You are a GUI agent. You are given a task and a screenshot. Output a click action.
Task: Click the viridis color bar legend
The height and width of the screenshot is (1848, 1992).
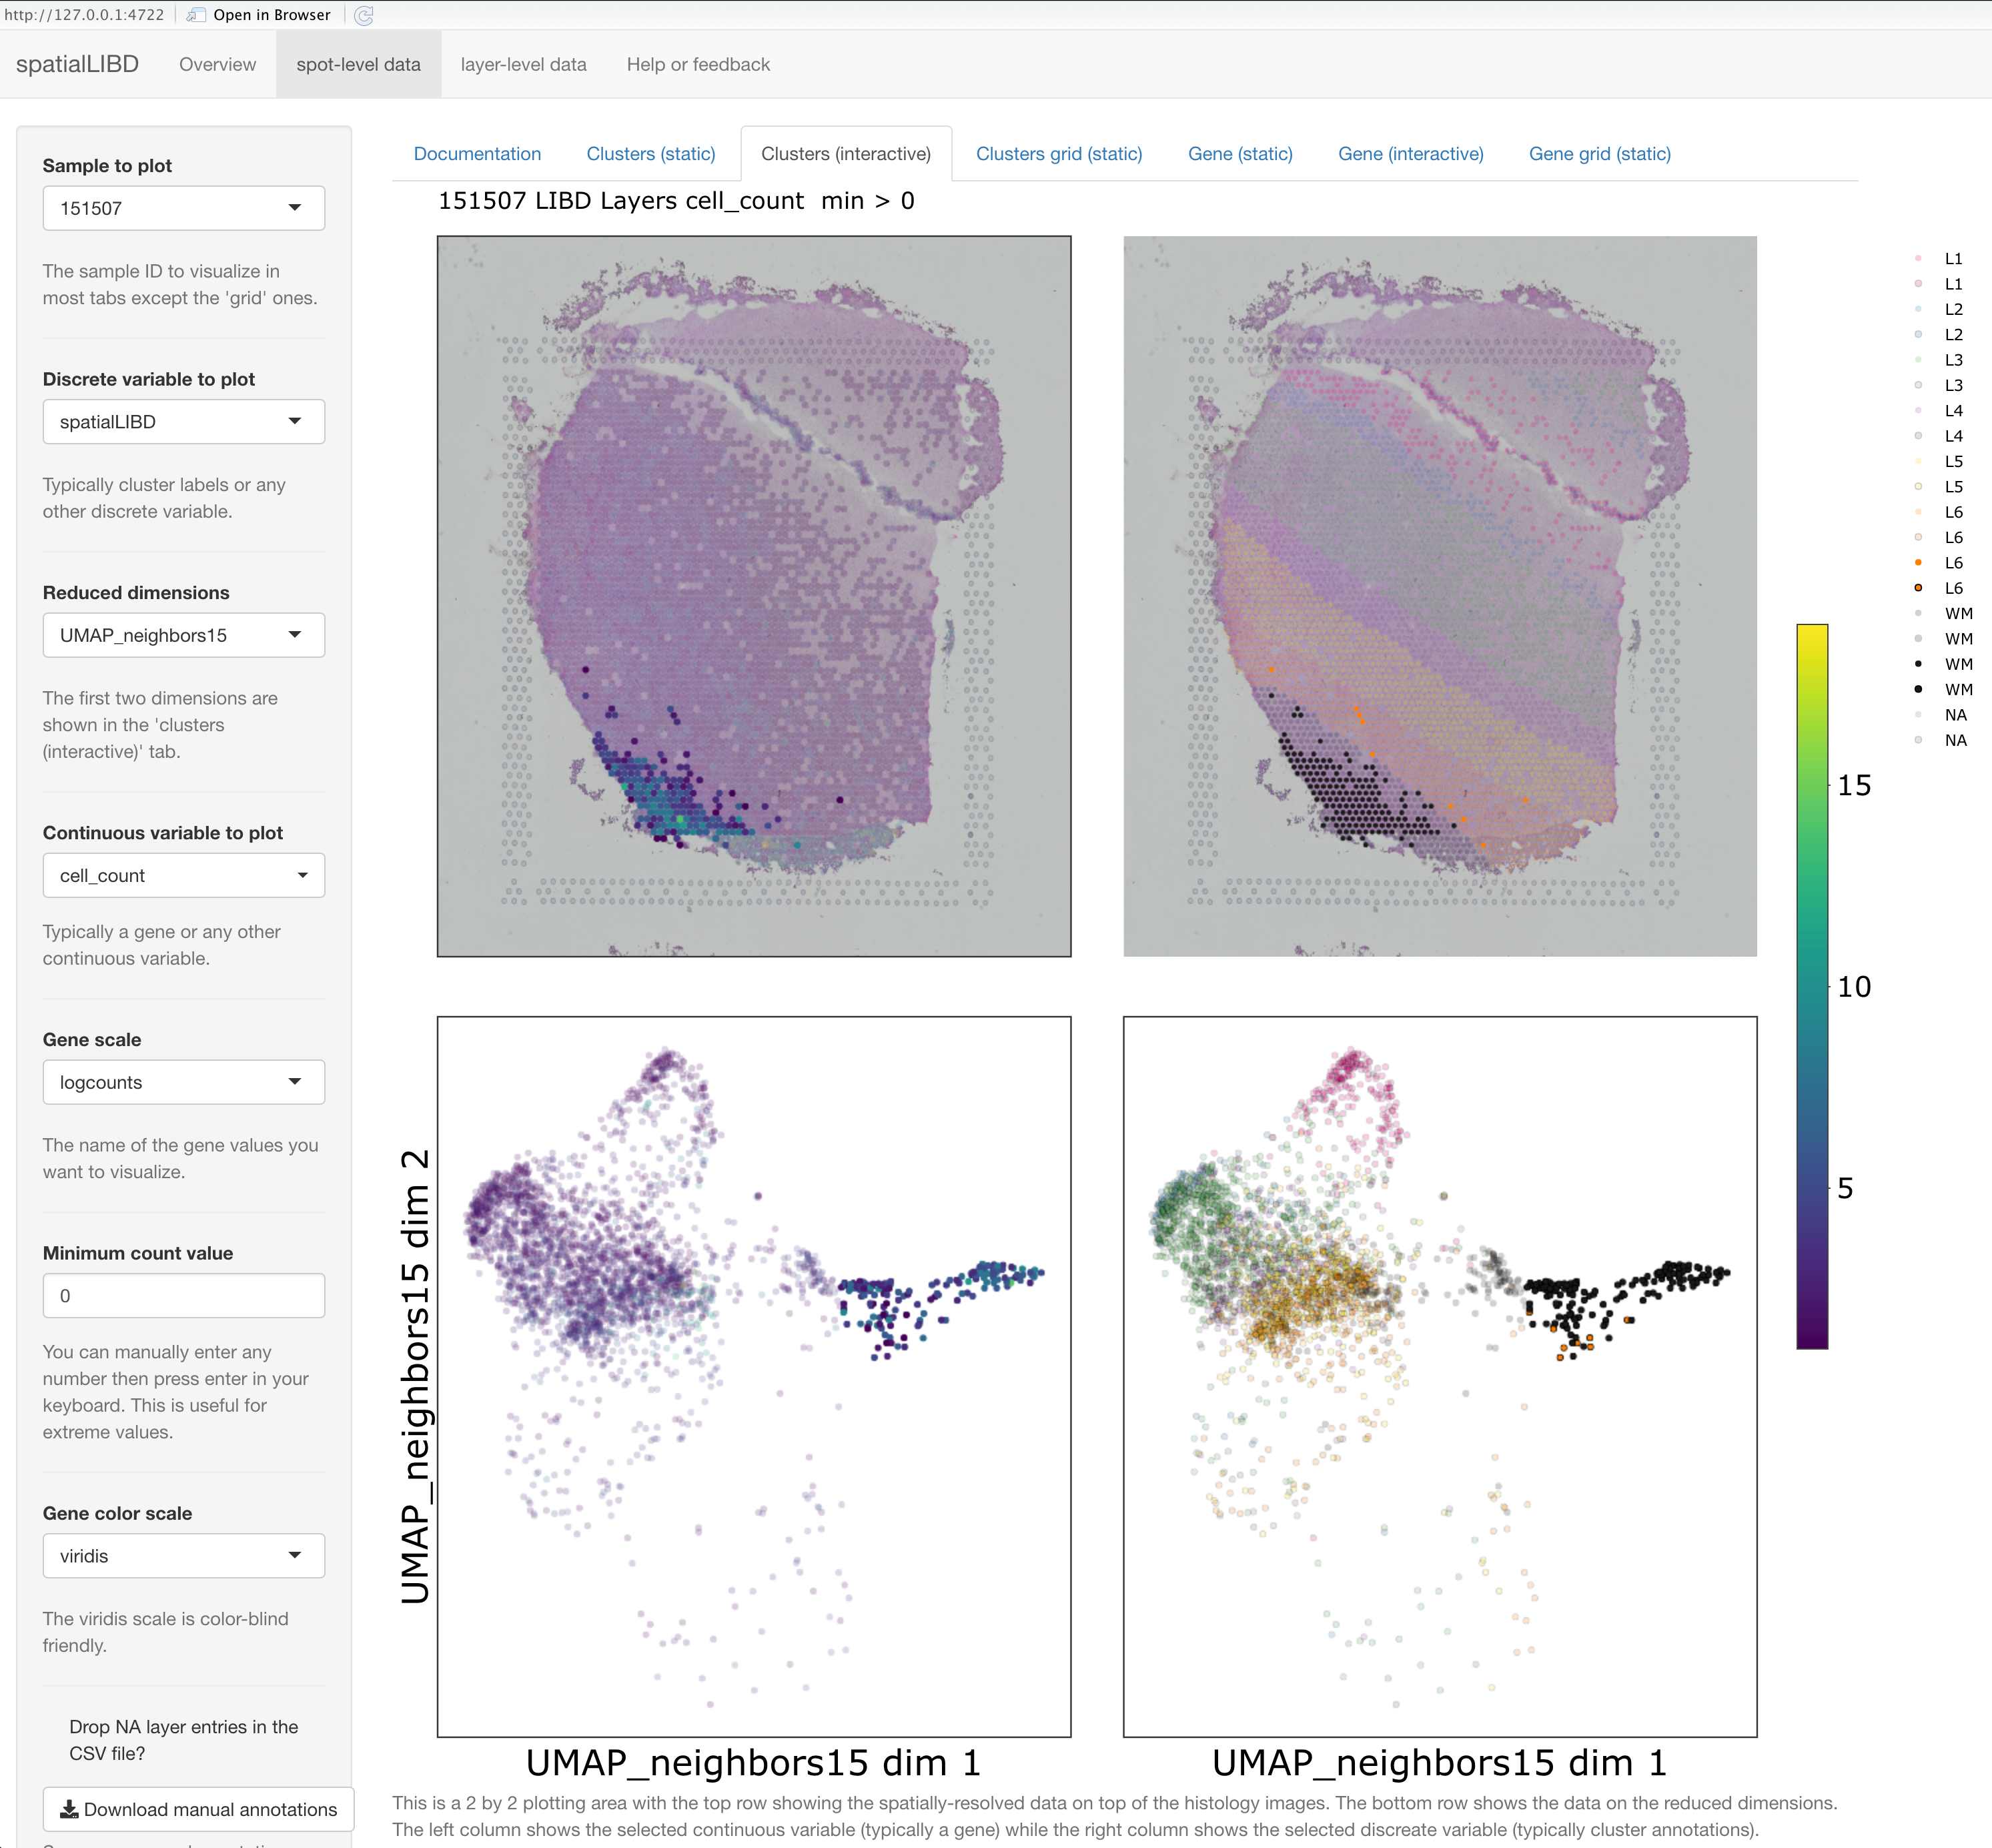click(x=1812, y=986)
